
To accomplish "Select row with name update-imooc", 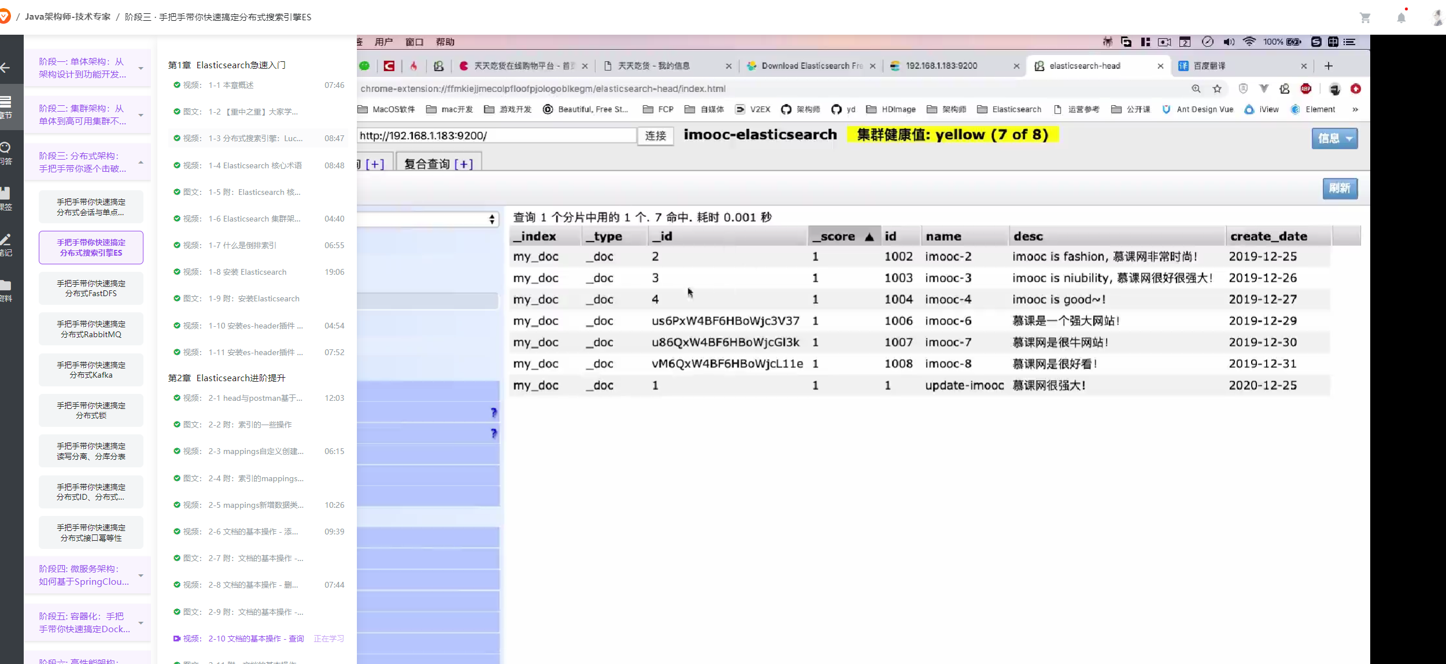I will click(920, 386).
